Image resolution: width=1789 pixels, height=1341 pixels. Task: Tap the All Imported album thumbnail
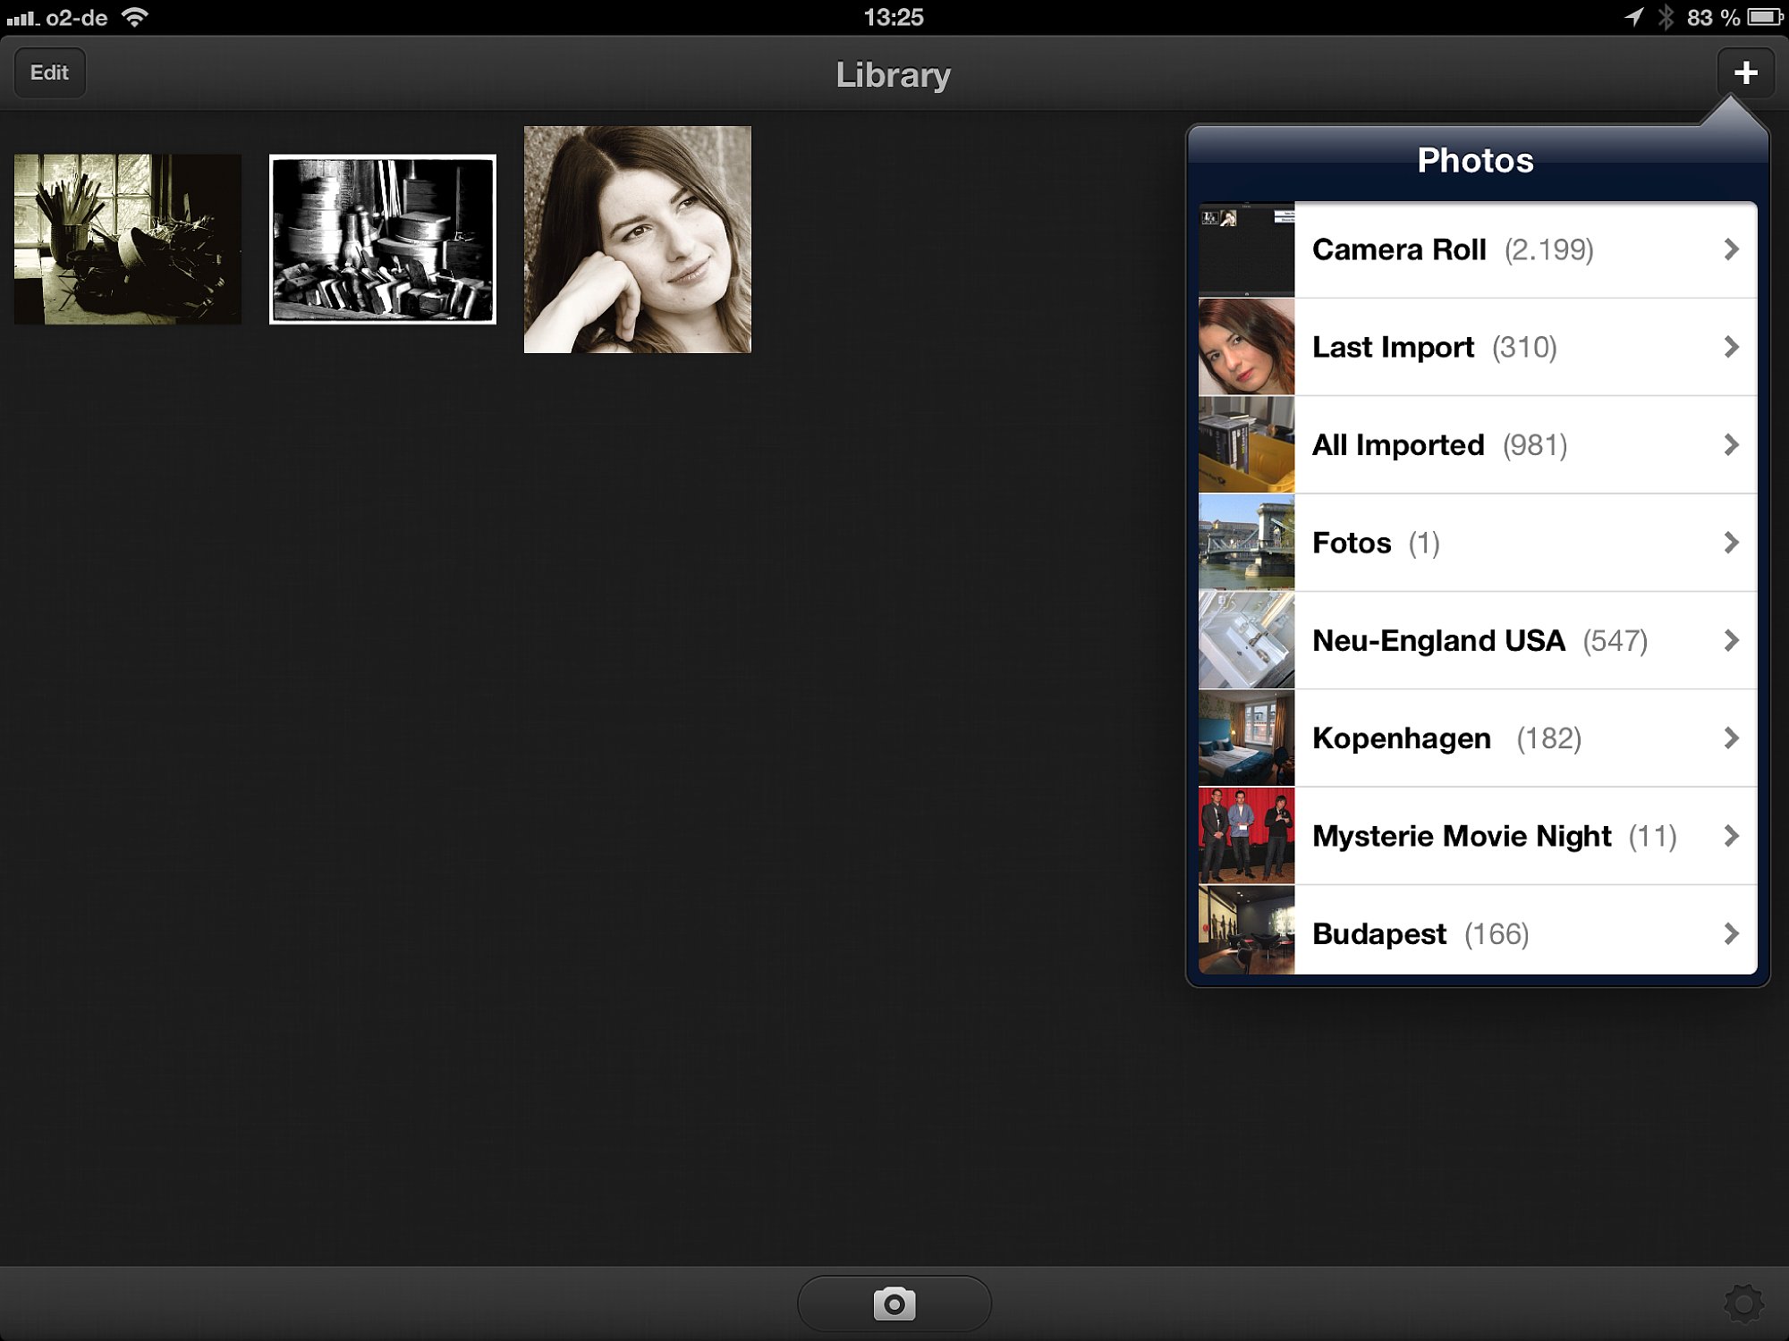(1246, 445)
